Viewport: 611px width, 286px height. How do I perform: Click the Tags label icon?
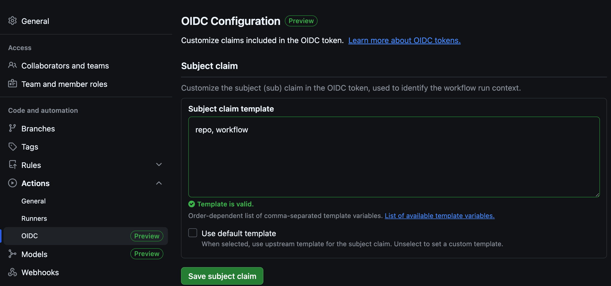12,147
